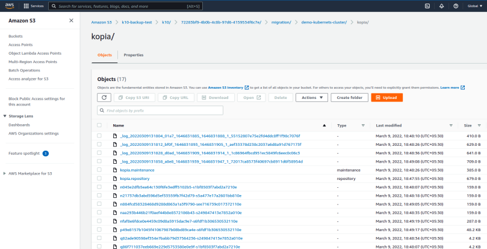Click the Upload button
Screen dimensions: 487x249
pos(386,98)
